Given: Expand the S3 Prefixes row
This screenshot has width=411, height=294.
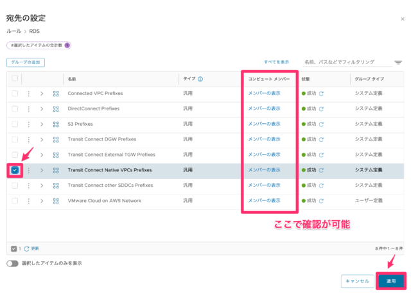Looking at the screenshot, I should point(42,124).
